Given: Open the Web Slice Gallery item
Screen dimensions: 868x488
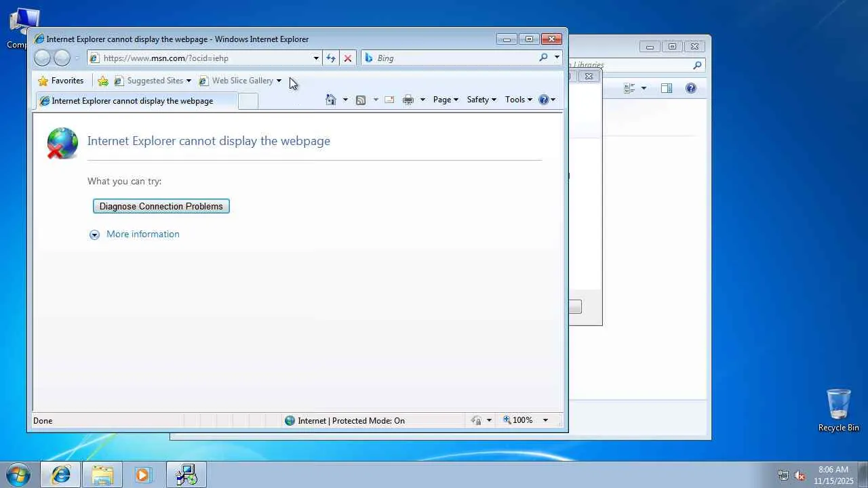Looking at the screenshot, I should coord(240,81).
